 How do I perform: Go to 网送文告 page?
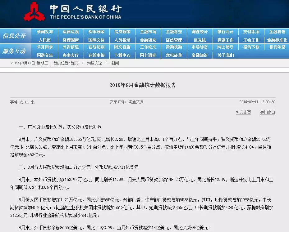point(45,55)
